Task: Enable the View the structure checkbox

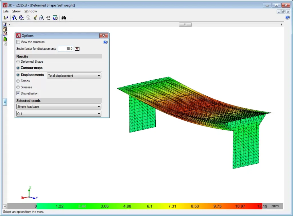Action: [x=18, y=42]
